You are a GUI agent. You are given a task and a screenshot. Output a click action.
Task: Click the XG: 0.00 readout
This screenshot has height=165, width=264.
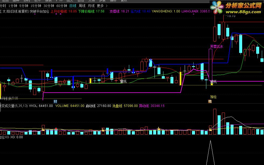[16, 137]
